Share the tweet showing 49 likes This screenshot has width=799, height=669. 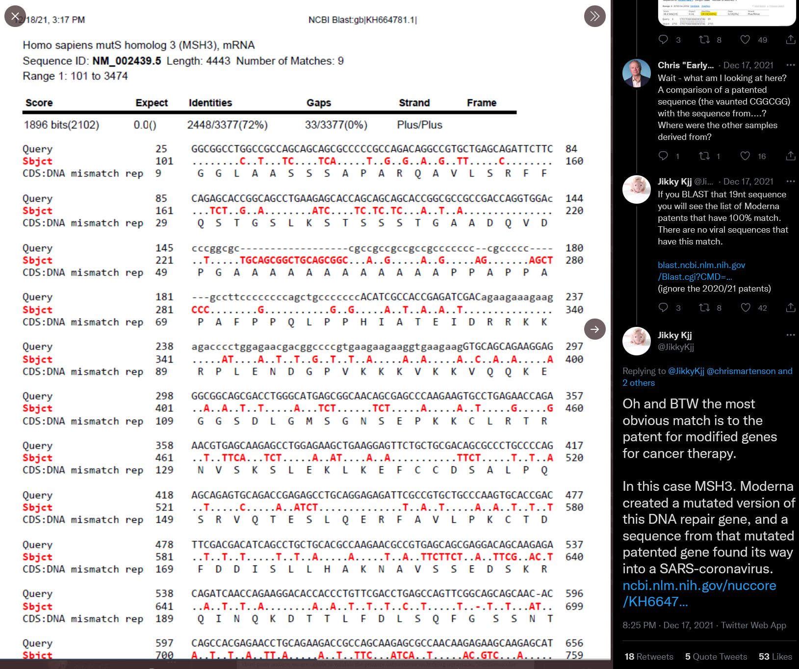(791, 40)
